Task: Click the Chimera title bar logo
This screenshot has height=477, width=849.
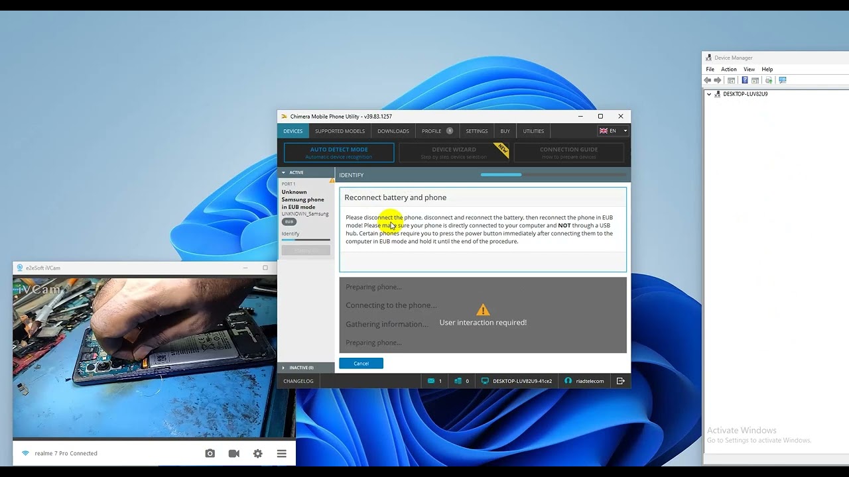Action: (x=284, y=117)
